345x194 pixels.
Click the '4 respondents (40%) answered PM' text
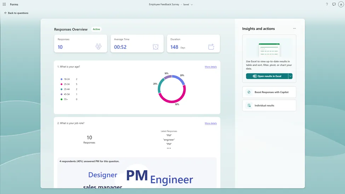[x=89, y=161]
